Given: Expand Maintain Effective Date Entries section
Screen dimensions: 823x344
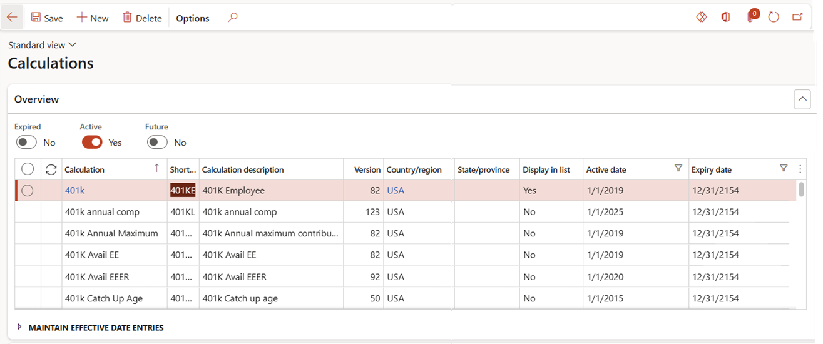Looking at the screenshot, I should pyautogui.click(x=91, y=328).
